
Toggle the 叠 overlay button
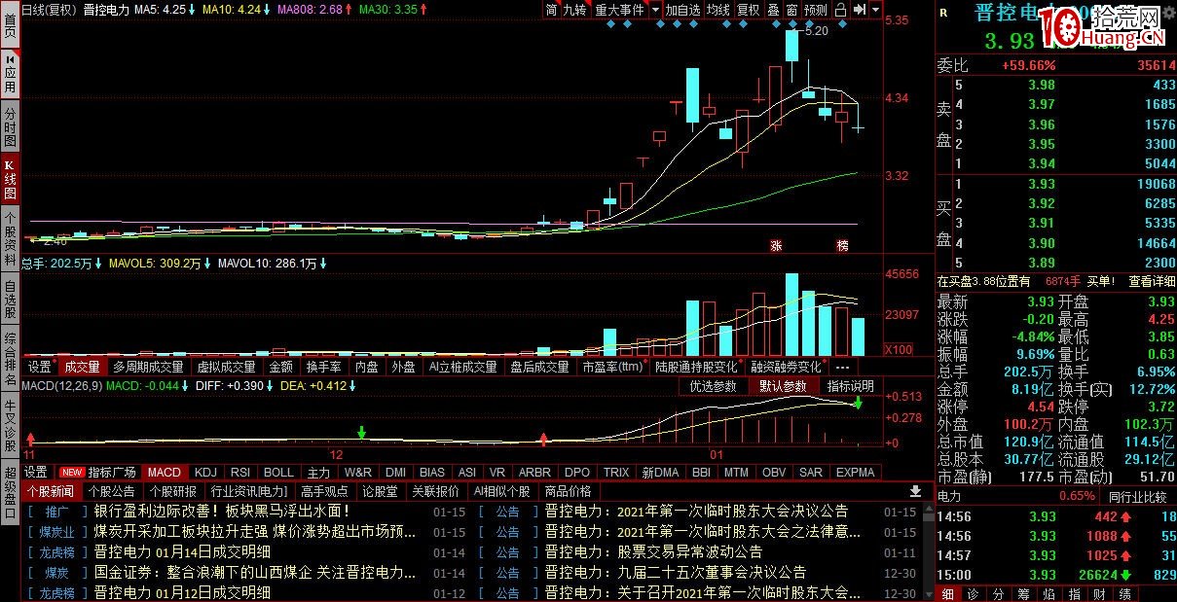point(773,10)
